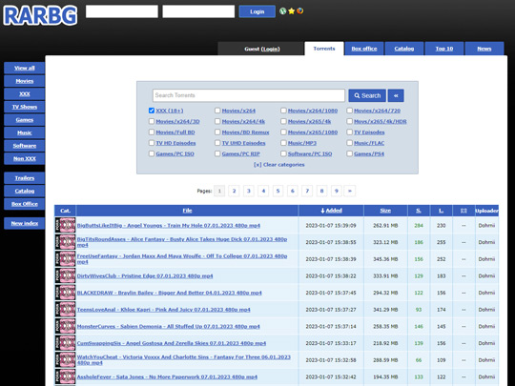Tick the Movies/x265/4k checkbox
The image size is (515, 386).
283,121
